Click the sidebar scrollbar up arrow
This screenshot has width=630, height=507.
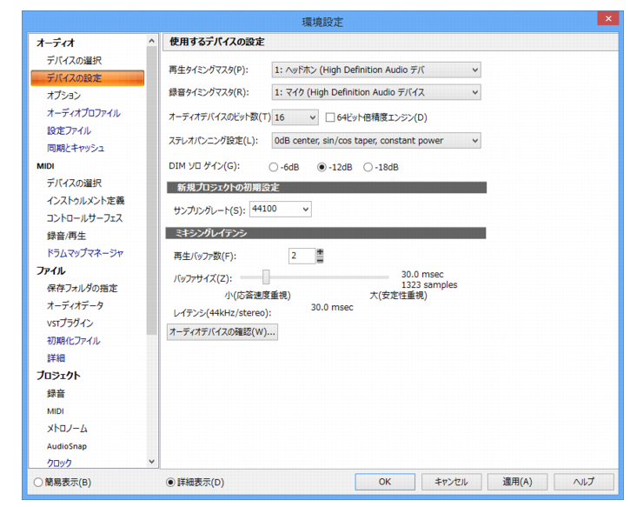coord(151,41)
